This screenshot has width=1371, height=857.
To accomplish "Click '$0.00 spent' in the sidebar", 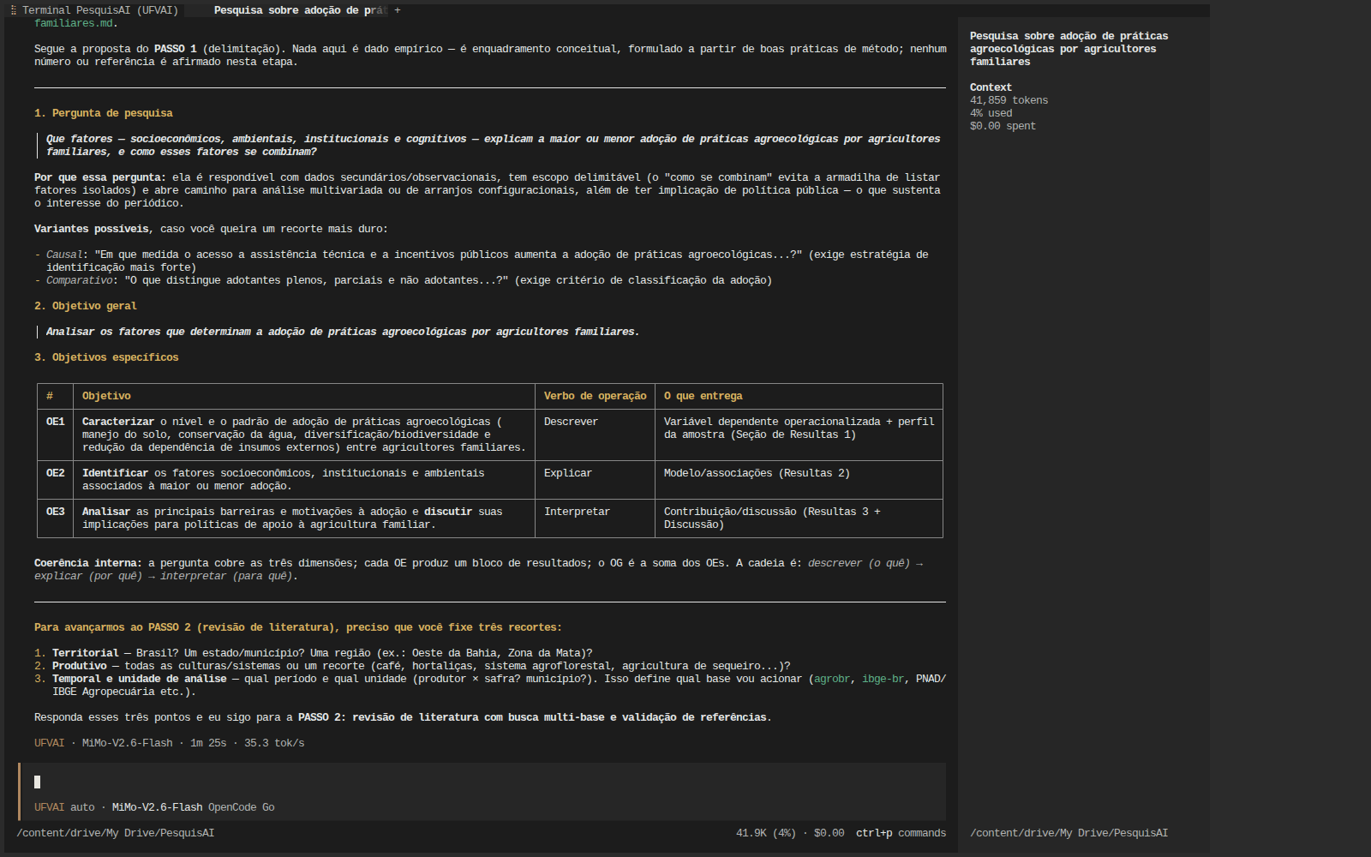I will (1003, 126).
